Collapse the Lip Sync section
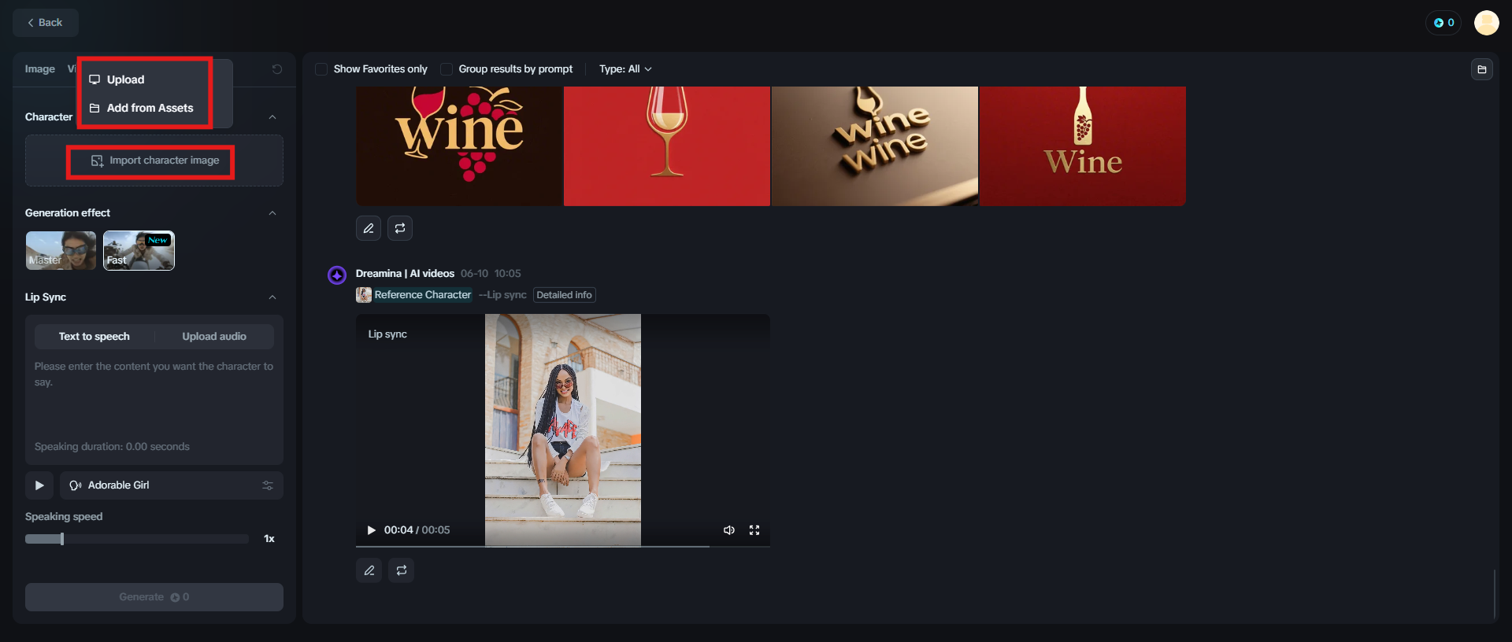 coord(272,297)
